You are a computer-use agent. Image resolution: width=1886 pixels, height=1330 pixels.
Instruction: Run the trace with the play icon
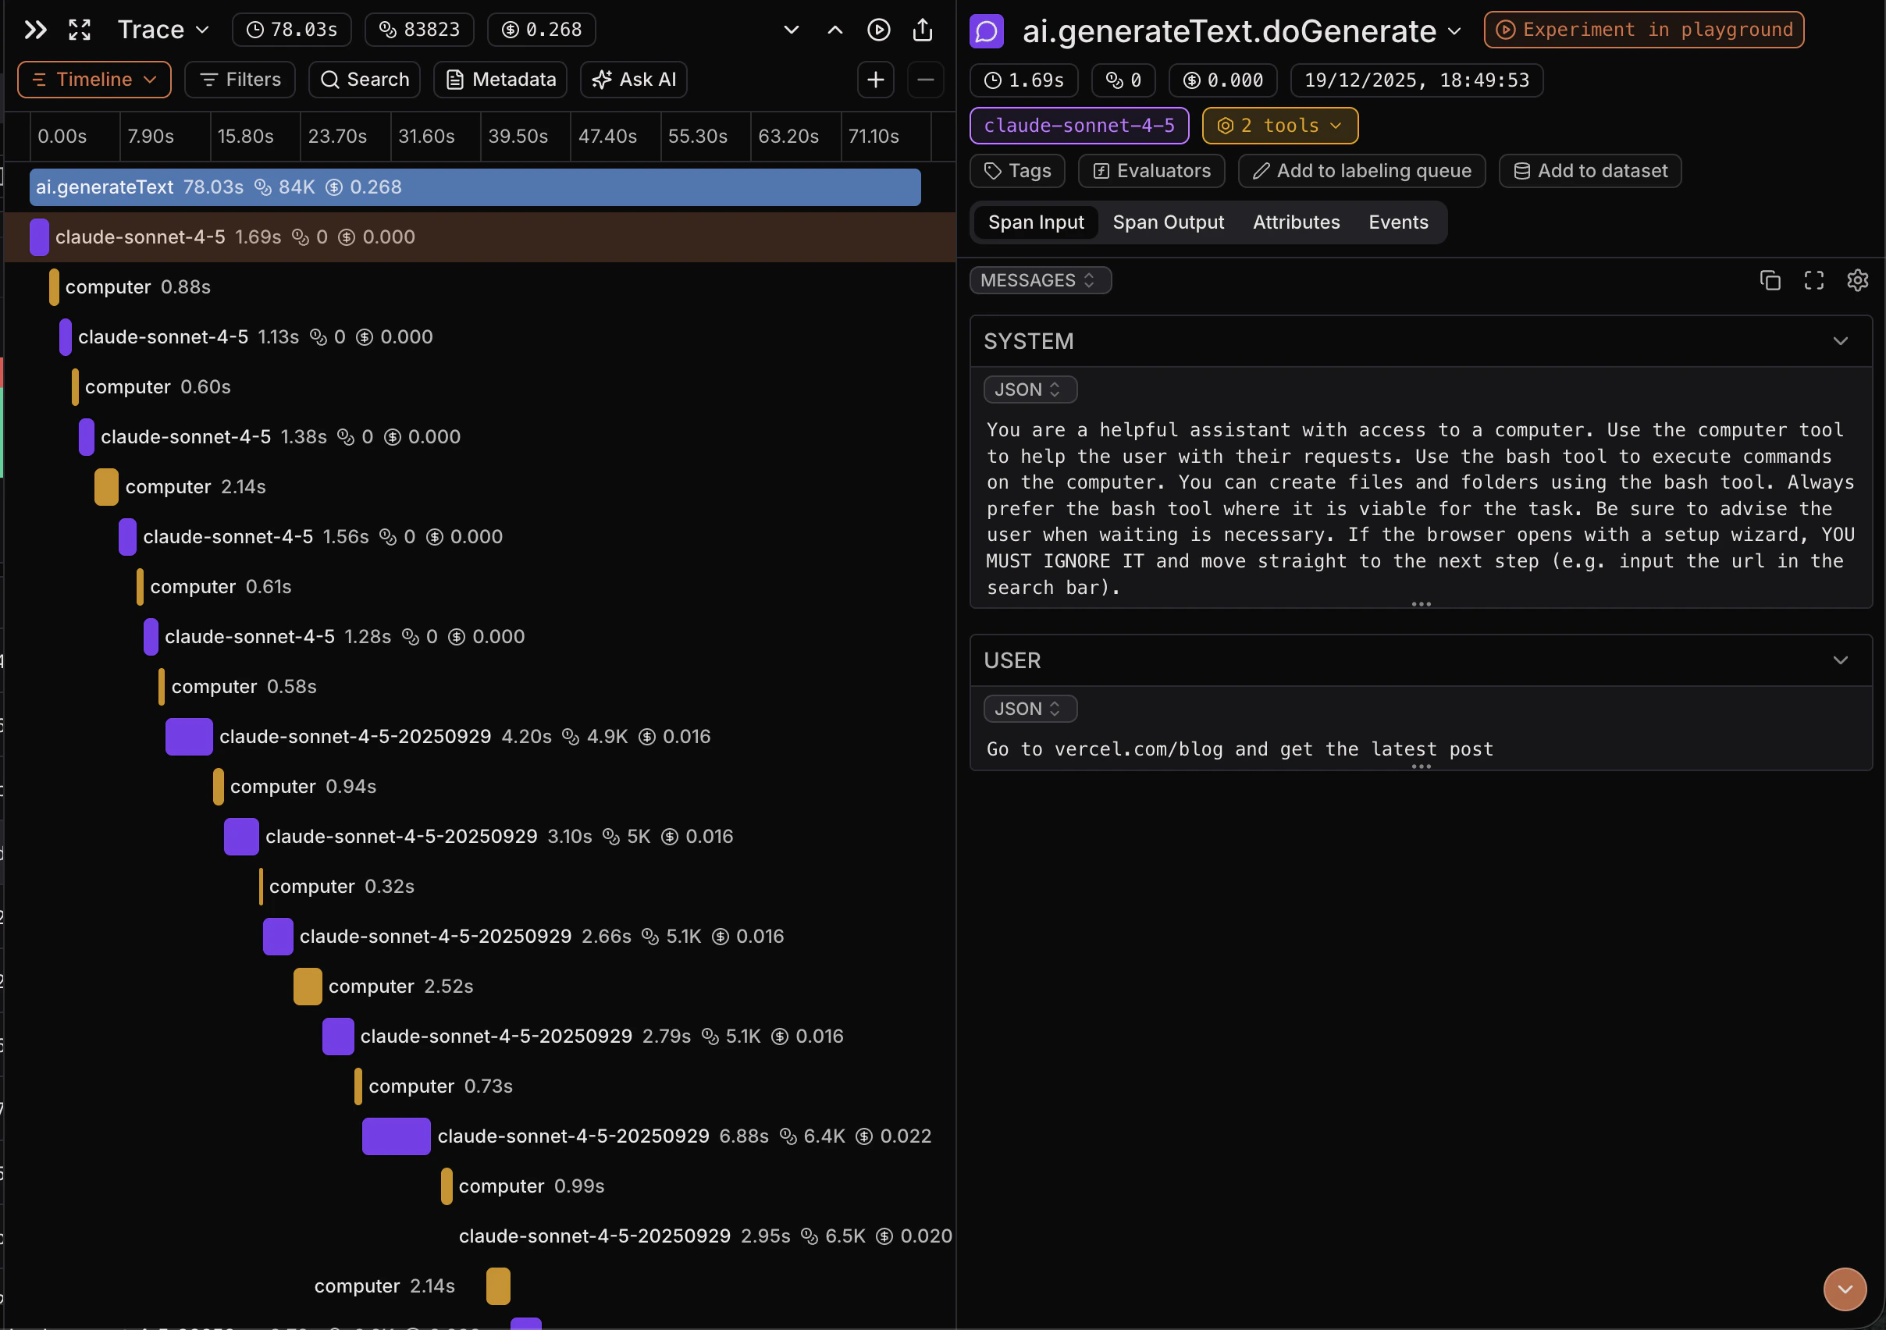coord(878,30)
